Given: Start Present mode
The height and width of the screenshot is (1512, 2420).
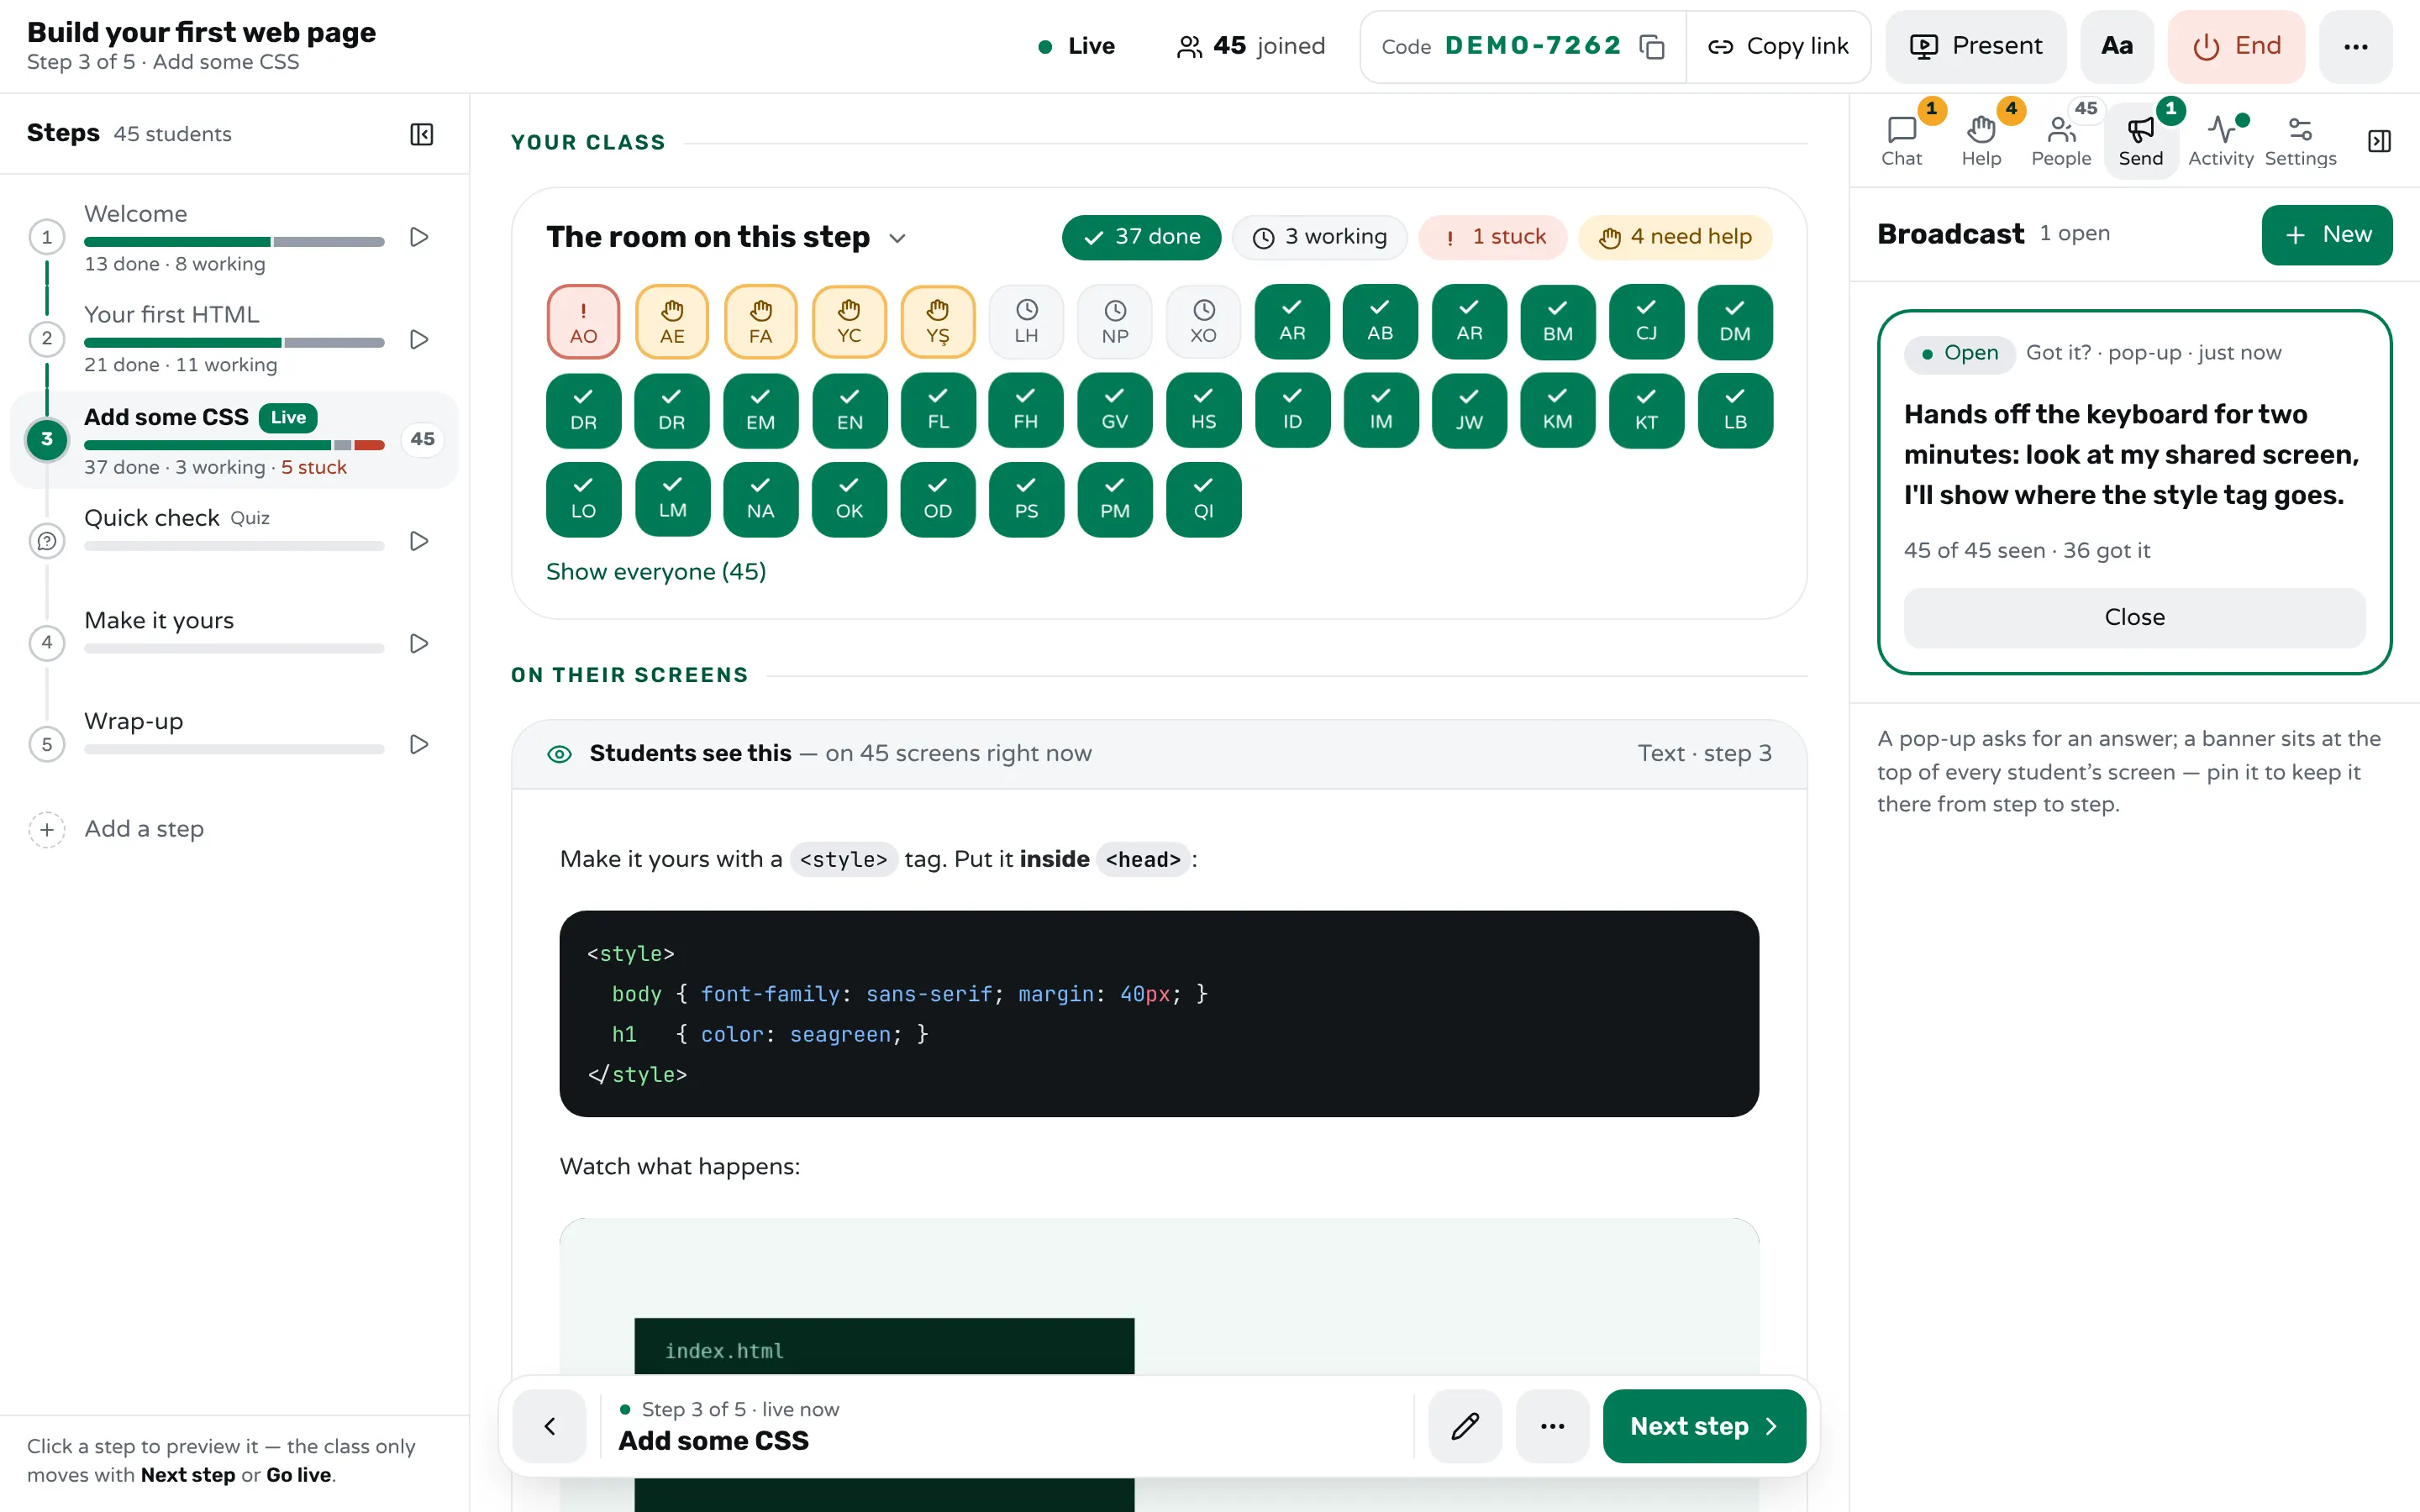Looking at the screenshot, I should pyautogui.click(x=1975, y=47).
